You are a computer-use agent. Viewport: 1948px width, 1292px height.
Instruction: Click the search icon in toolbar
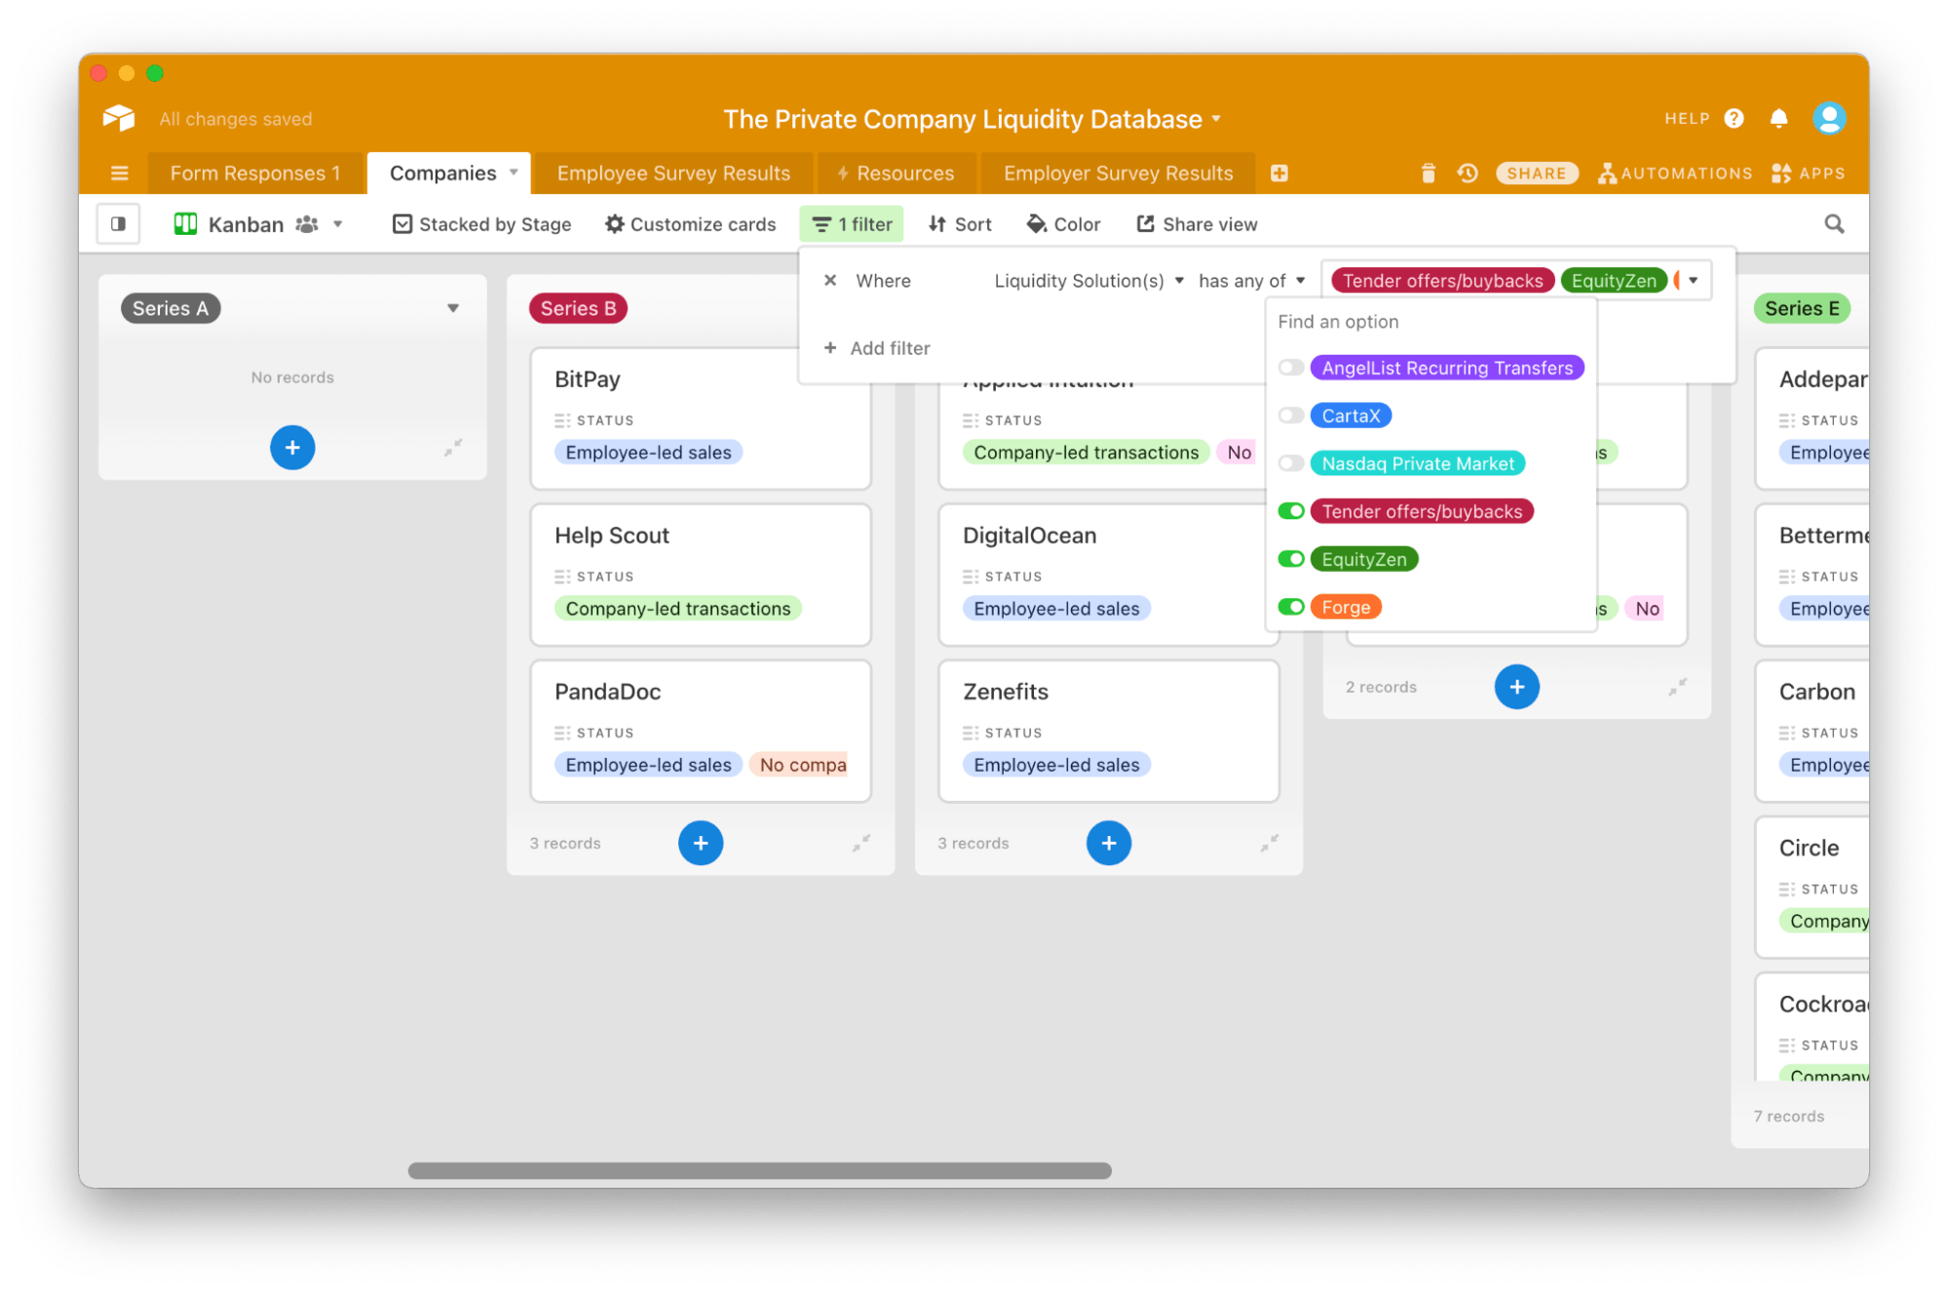coord(1834,223)
